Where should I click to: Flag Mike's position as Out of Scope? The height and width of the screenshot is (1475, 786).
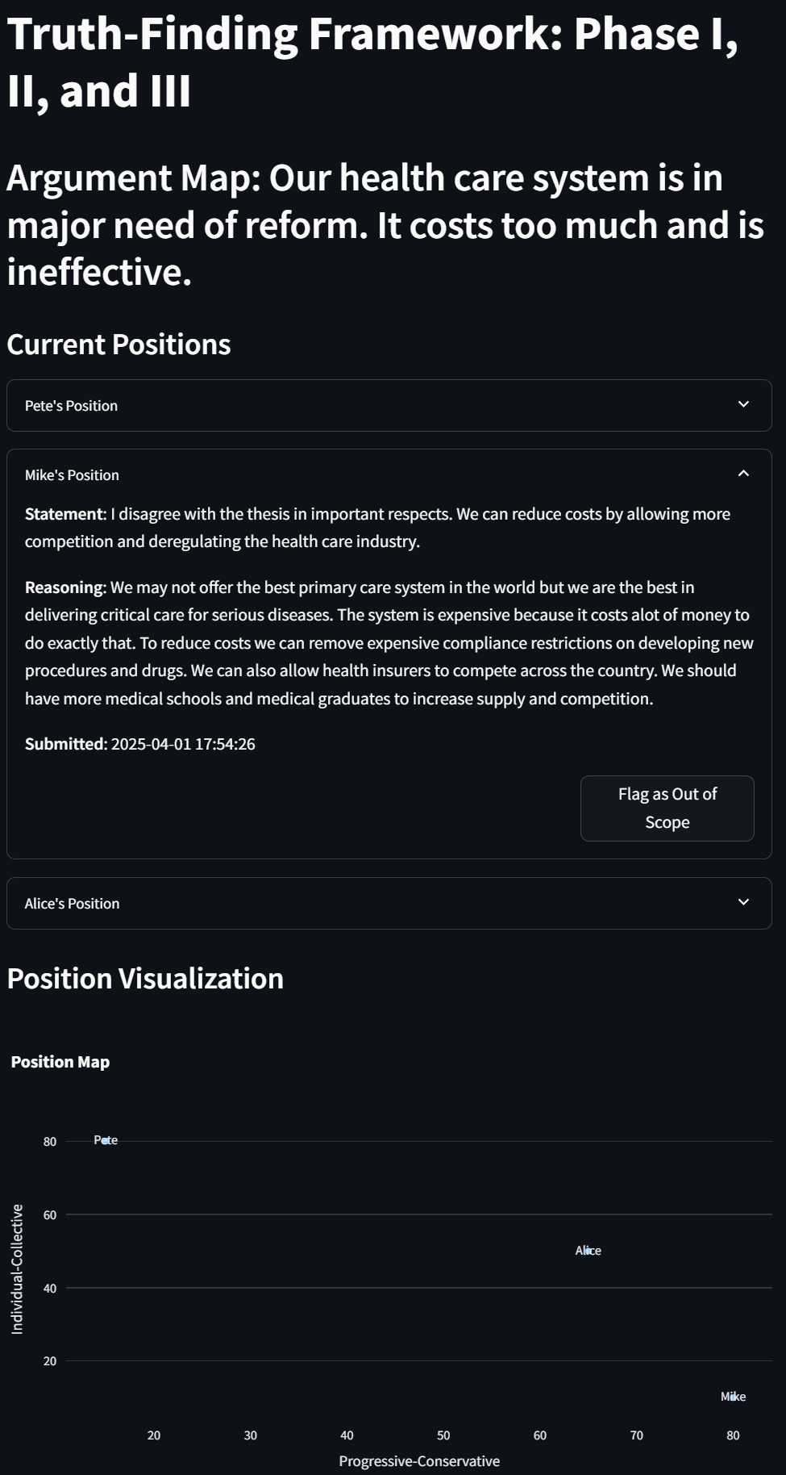pyautogui.click(x=667, y=809)
